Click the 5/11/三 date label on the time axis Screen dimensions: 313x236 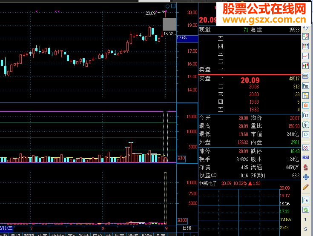click(x=6, y=228)
